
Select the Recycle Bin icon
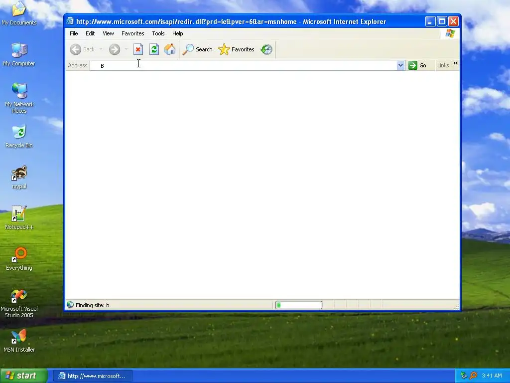pos(19,137)
